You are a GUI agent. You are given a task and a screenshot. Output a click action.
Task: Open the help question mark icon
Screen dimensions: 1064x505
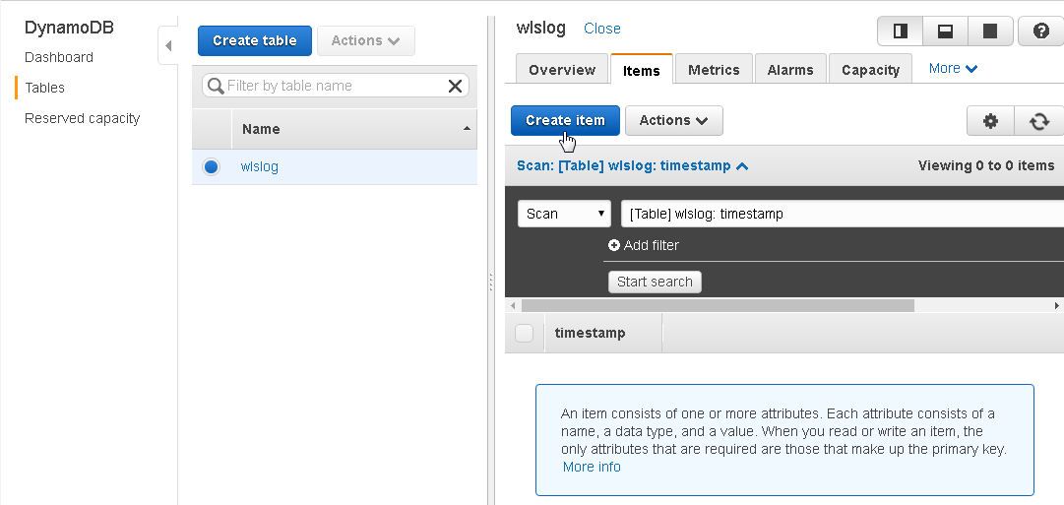1041,32
